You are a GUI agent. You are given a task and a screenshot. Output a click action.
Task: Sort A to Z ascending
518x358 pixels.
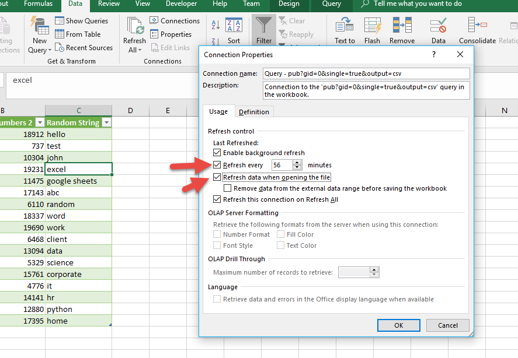pos(215,24)
